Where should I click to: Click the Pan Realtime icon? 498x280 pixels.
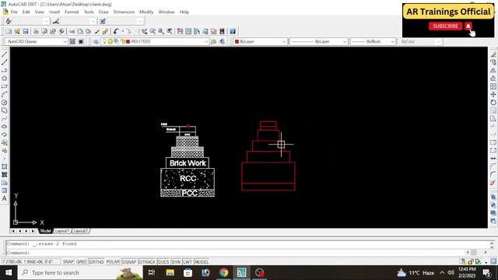click(x=144, y=31)
